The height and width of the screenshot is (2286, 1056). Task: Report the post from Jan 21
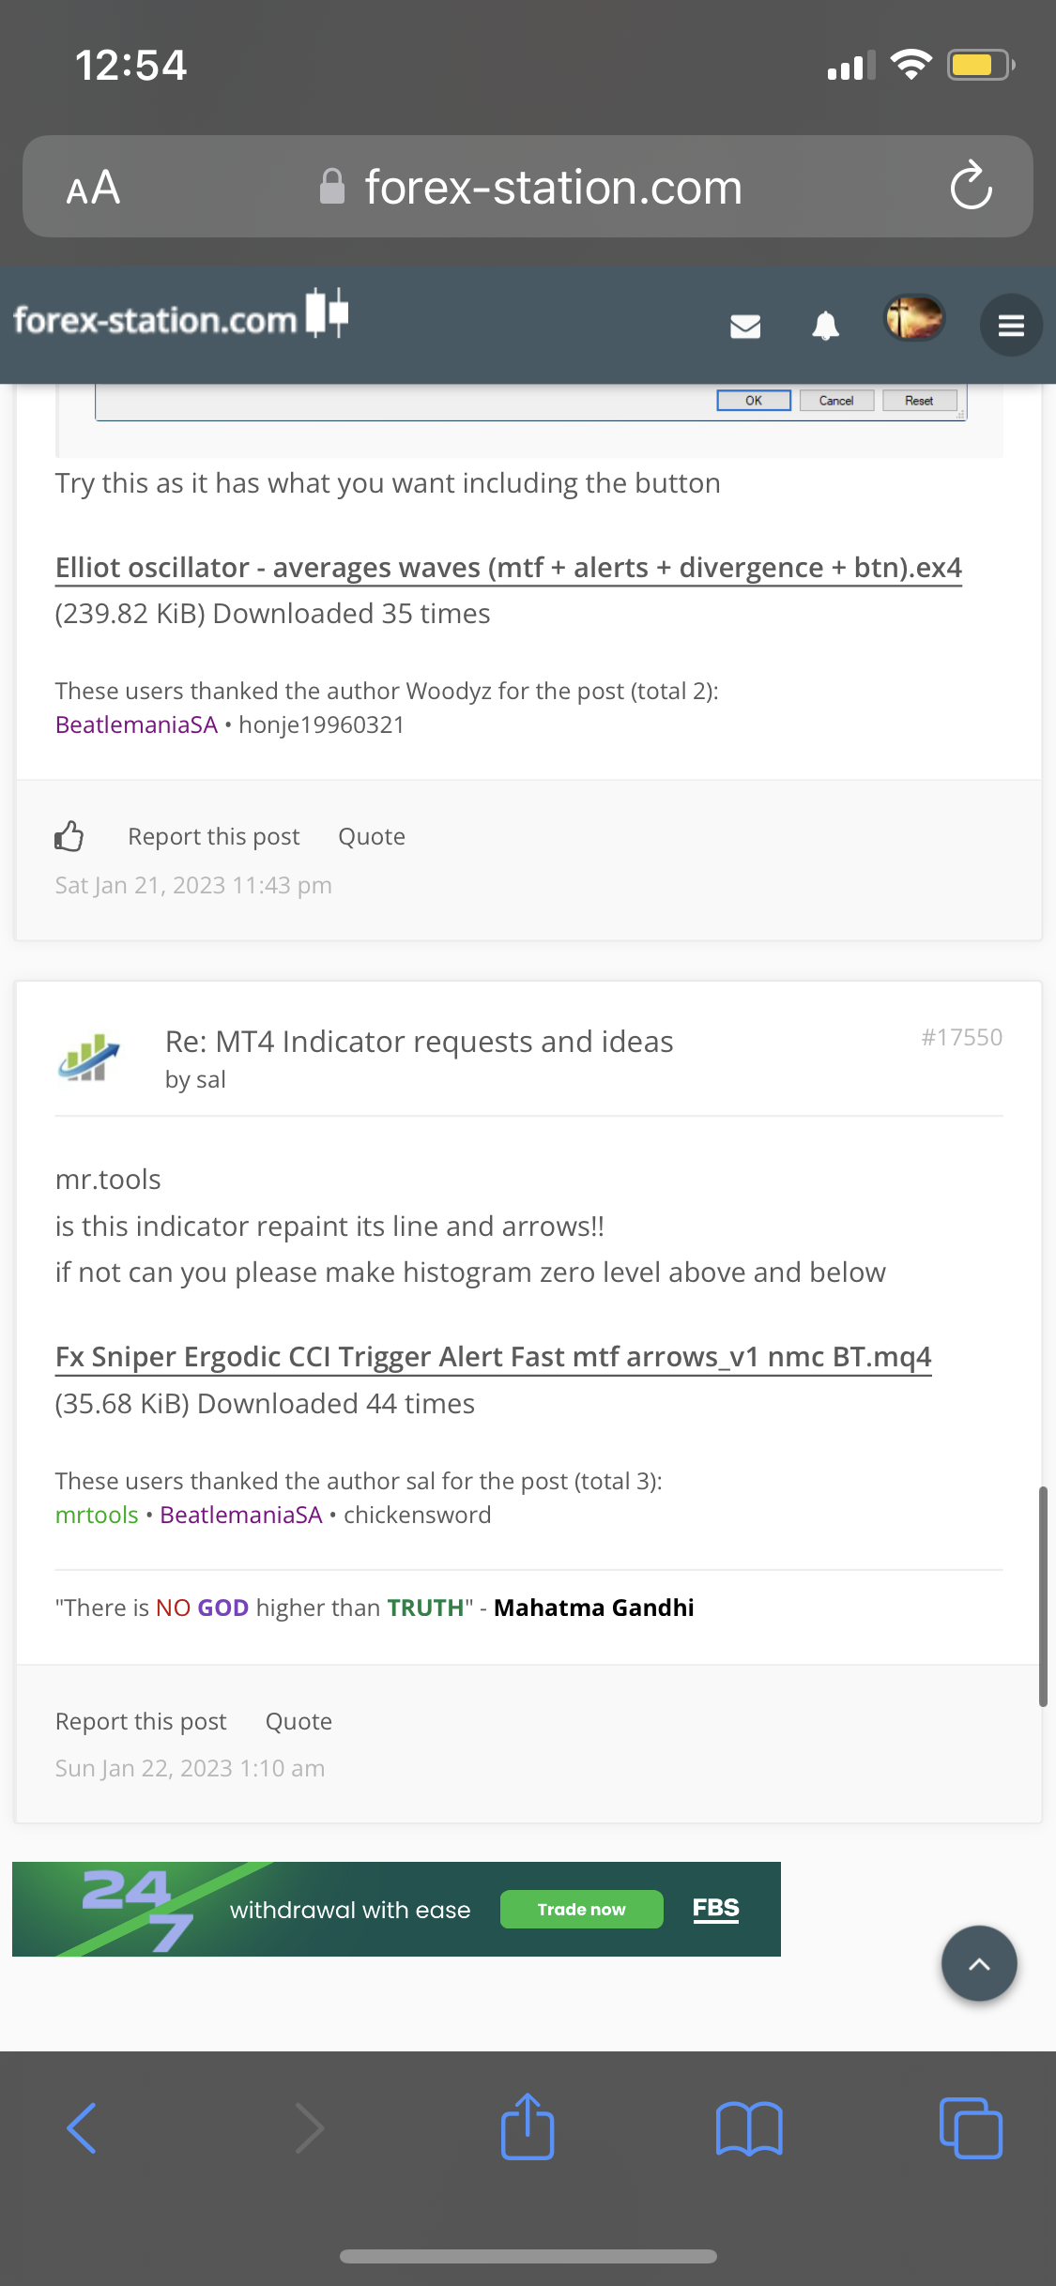213,836
